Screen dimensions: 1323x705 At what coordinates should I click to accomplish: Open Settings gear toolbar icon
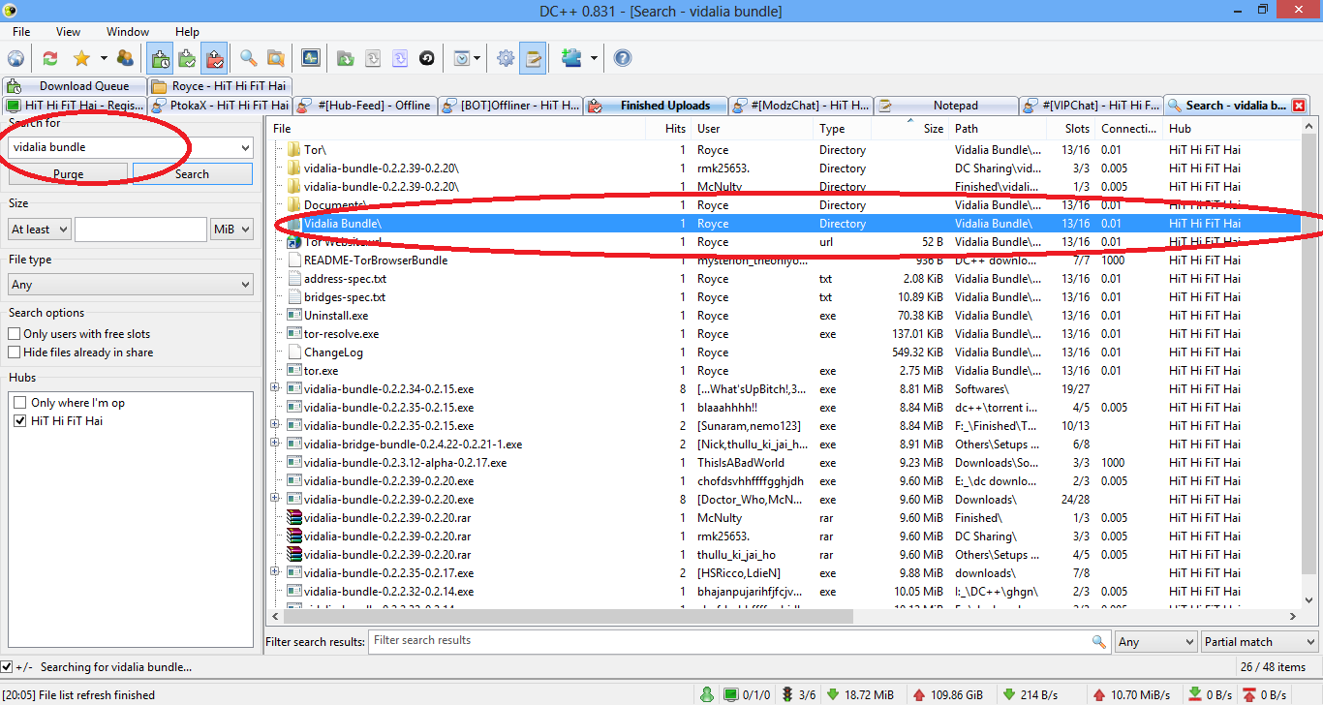pos(506,58)
